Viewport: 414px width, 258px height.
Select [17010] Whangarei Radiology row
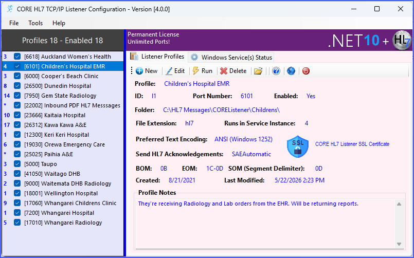tap(63, 223)
